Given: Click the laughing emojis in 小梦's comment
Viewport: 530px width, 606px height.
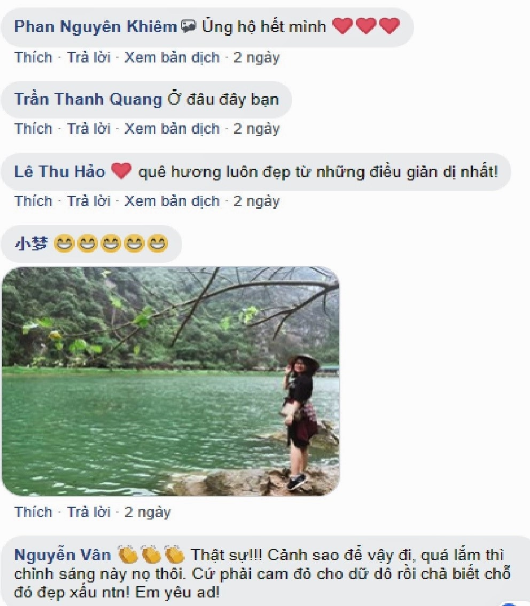Looking at the screenshot, I should coord(111,245).
